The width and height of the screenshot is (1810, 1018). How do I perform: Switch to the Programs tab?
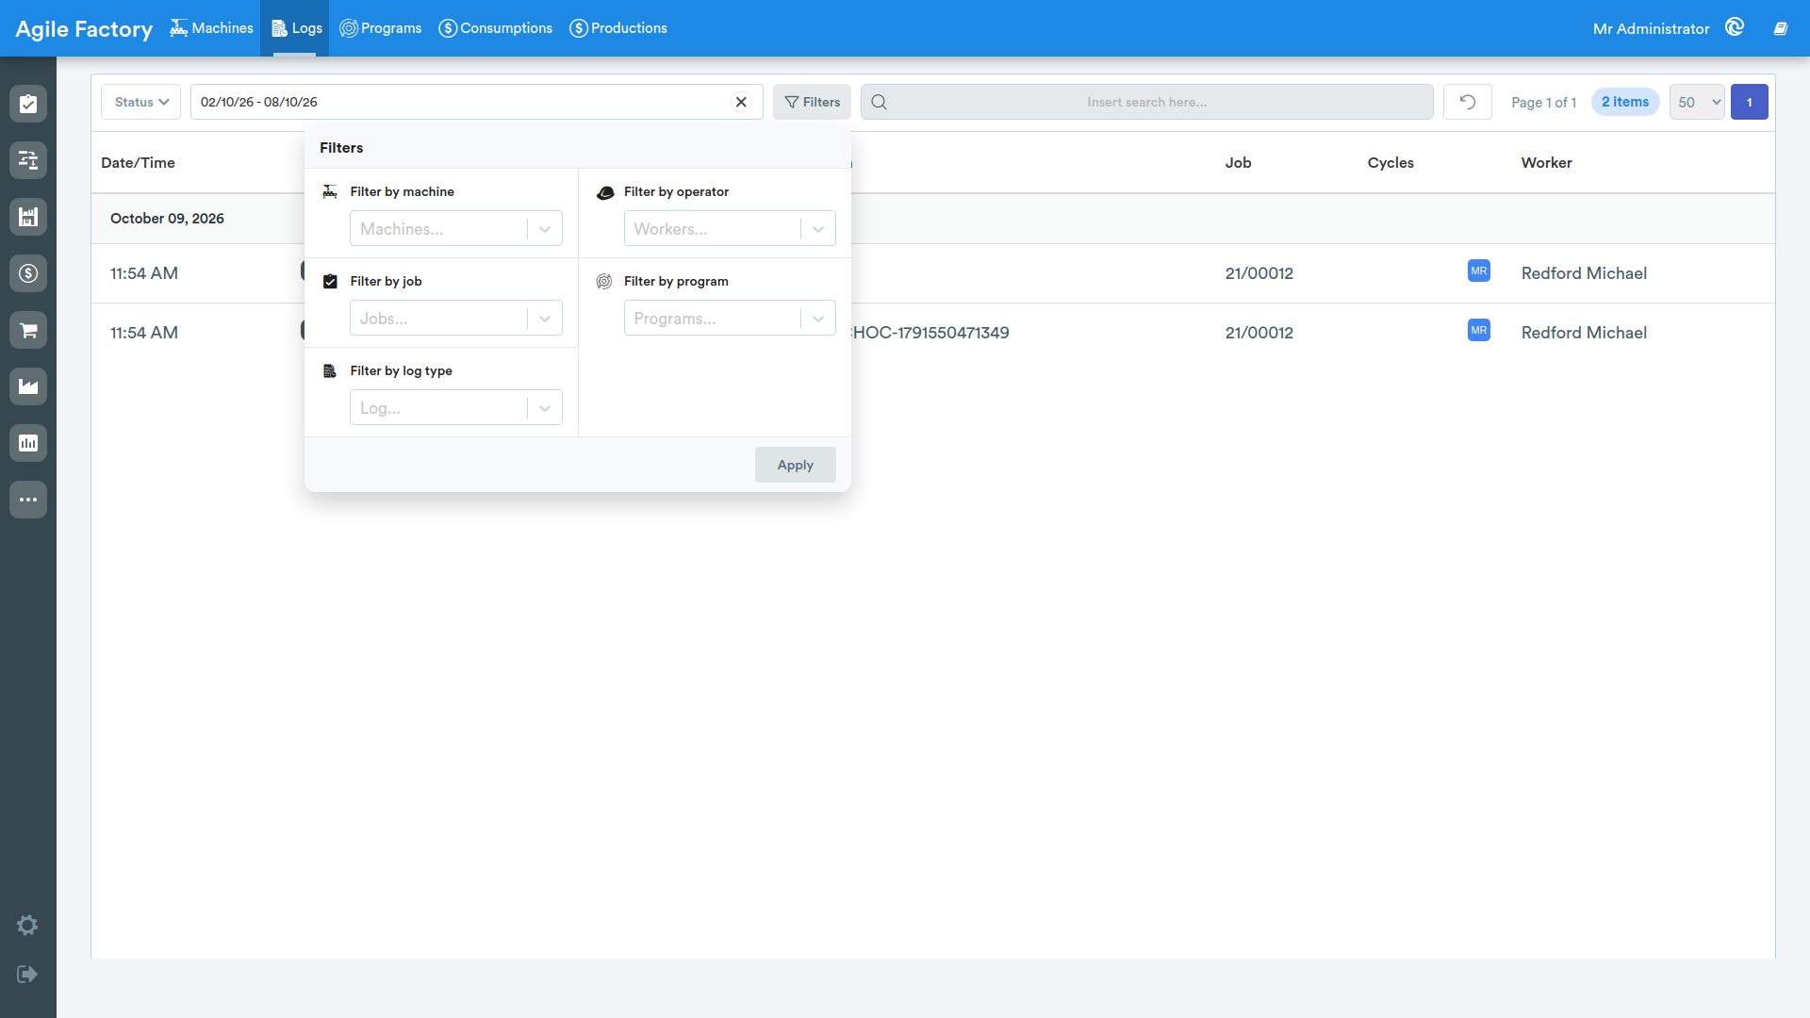[x=381, y=28]
